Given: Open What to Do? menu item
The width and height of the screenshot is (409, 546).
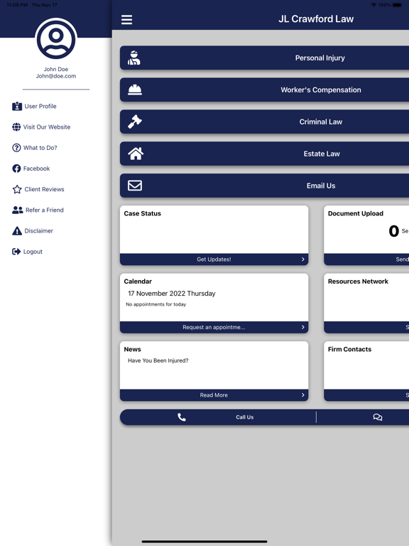Looking at the screenshot, I should tap(34, 148).
